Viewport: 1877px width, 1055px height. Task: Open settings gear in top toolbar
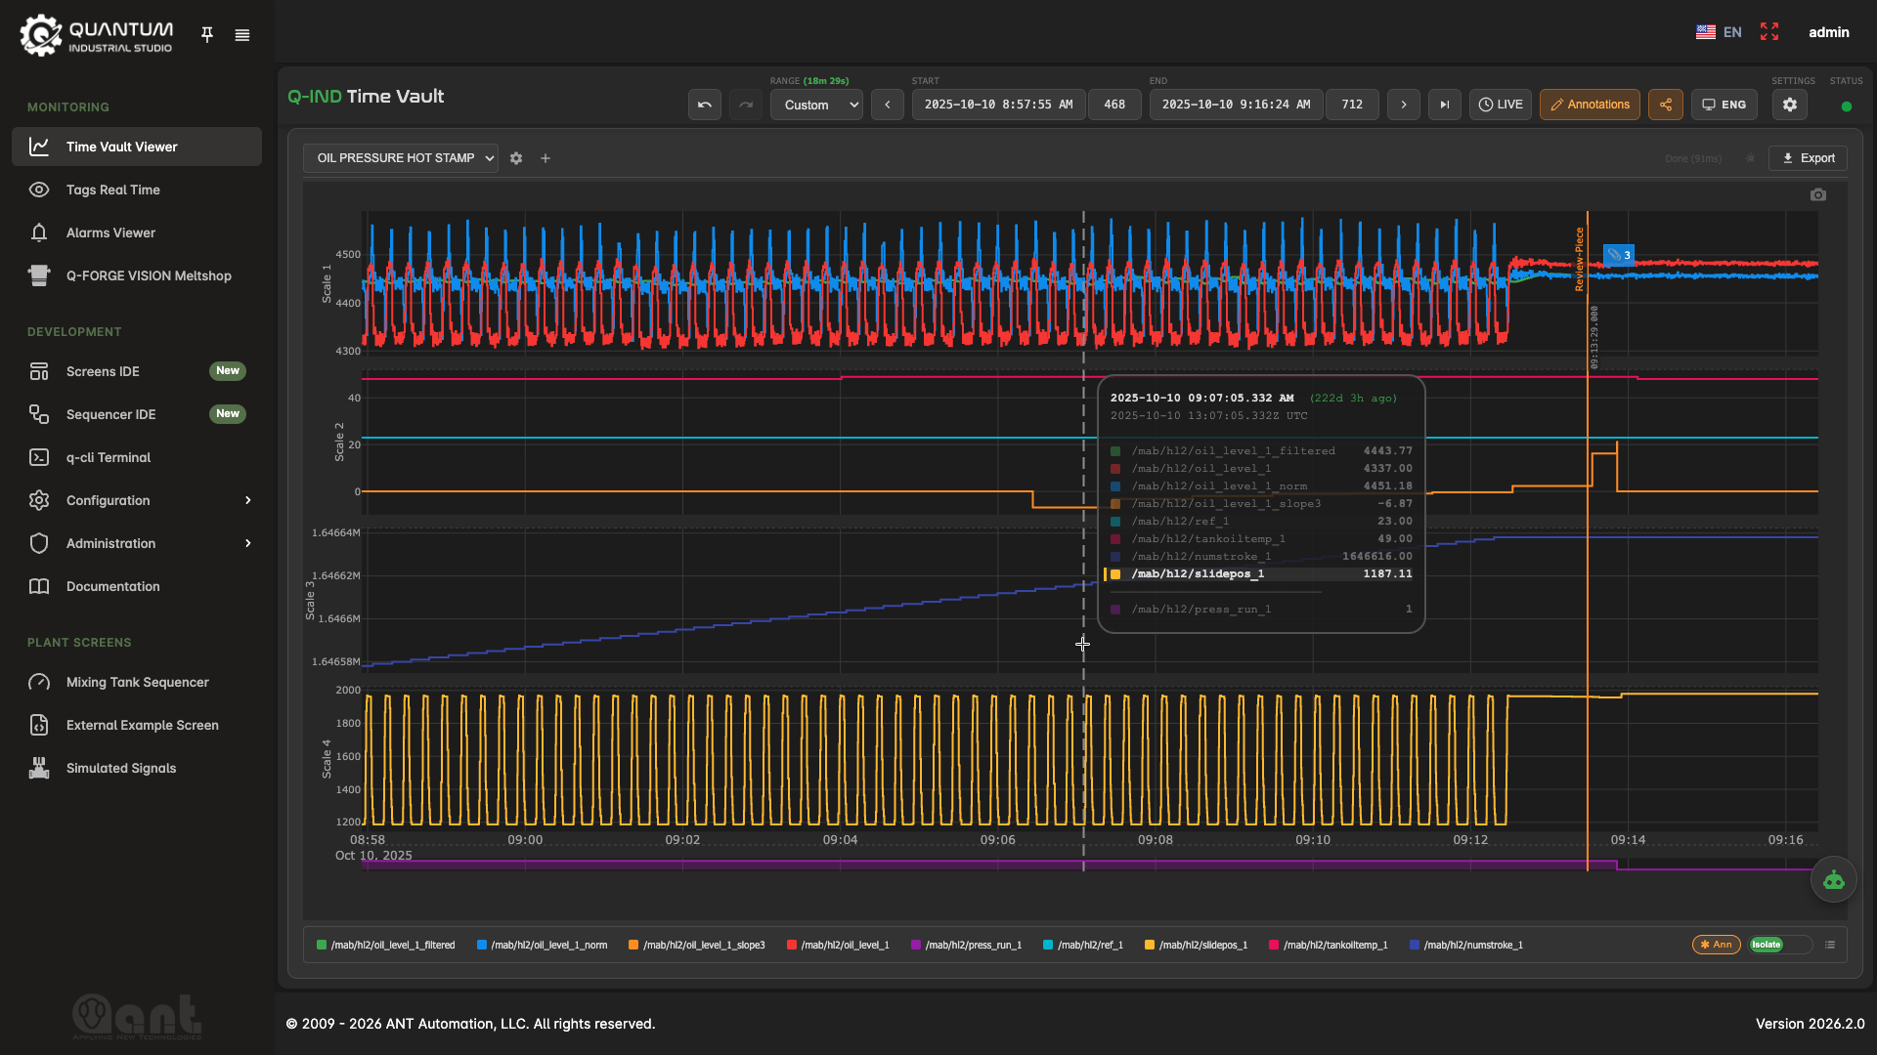coord(1790,105)
